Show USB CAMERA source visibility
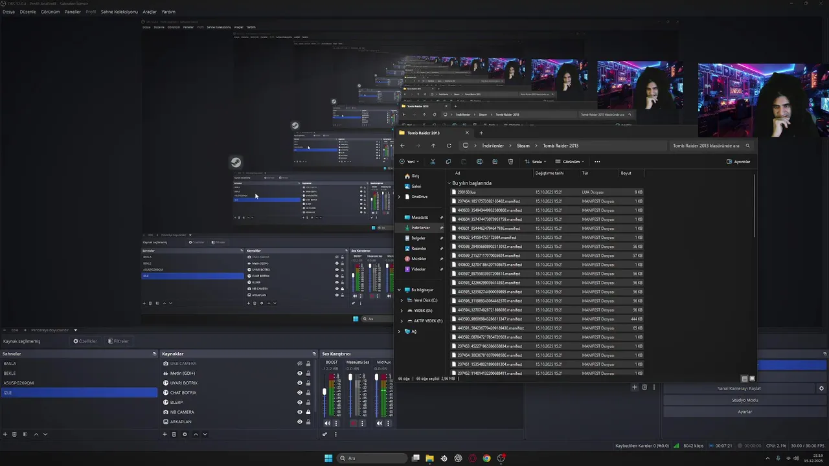Screen dimensions: 829x466 pos(300,364)
